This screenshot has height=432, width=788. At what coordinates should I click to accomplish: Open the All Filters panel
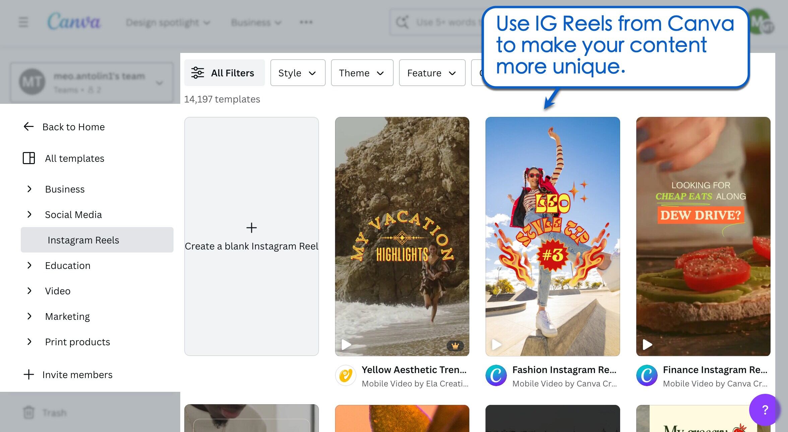tap(224, 73)
